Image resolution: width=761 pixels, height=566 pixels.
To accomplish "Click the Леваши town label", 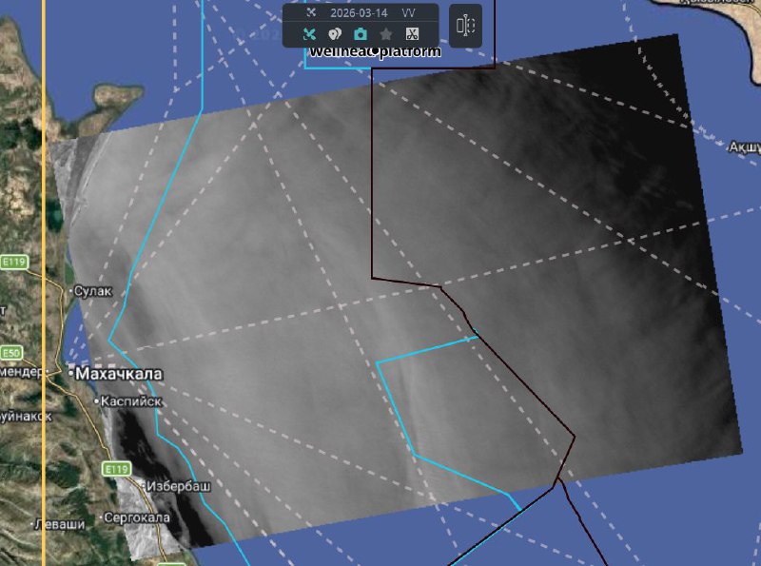I will click(59, 524).
